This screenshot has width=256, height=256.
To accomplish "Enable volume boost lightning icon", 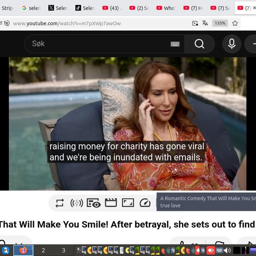I will [x=76, y=203].
